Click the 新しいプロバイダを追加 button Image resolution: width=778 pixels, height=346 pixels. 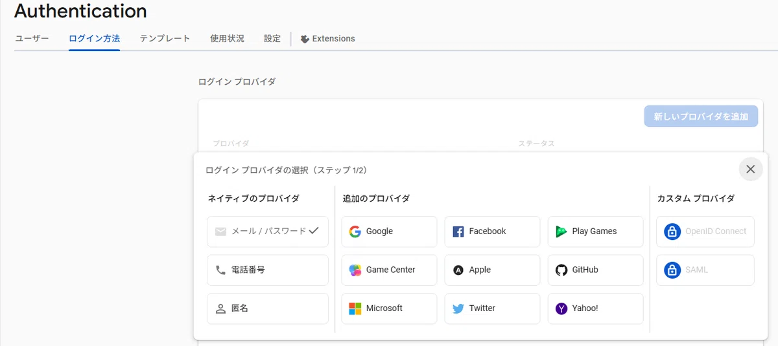(701, 117)
